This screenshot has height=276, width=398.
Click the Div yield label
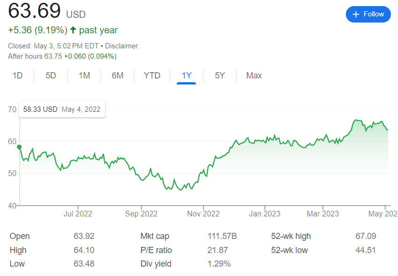tap(156, 264)
